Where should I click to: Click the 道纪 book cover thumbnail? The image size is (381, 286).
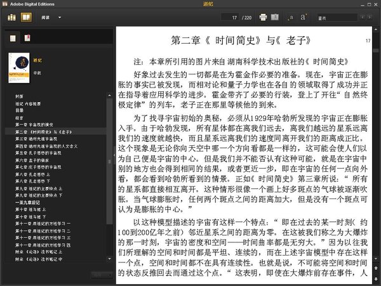pyautogui.click(x=19, y=68)
